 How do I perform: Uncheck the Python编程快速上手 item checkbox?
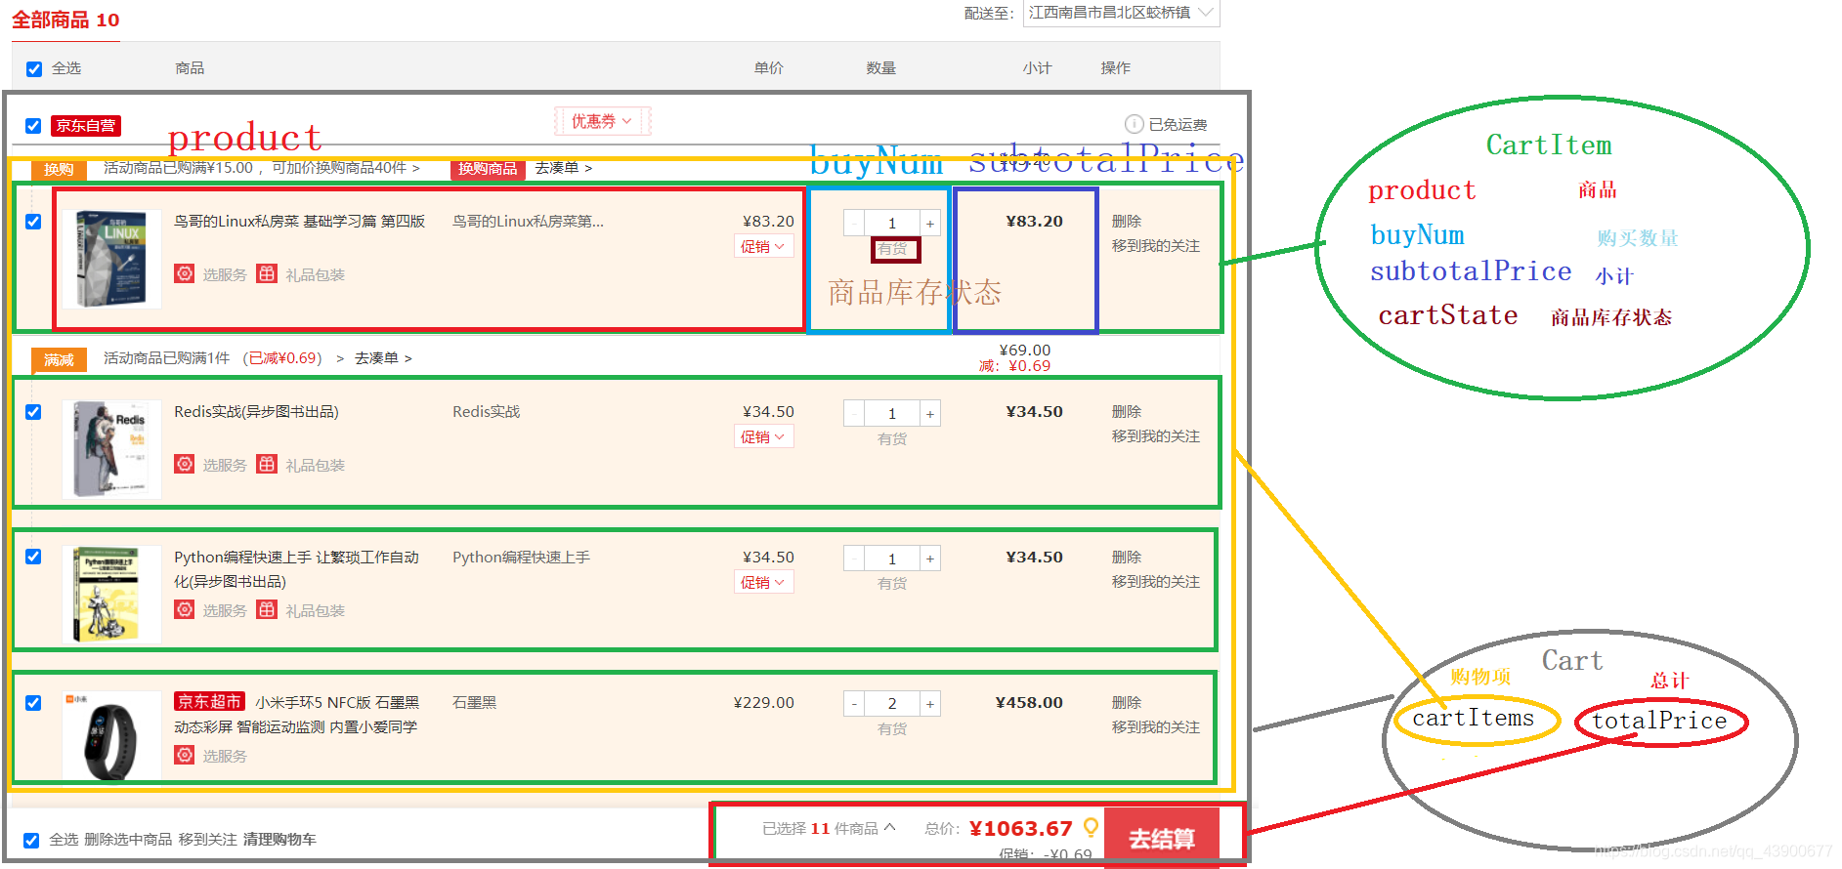33,557
